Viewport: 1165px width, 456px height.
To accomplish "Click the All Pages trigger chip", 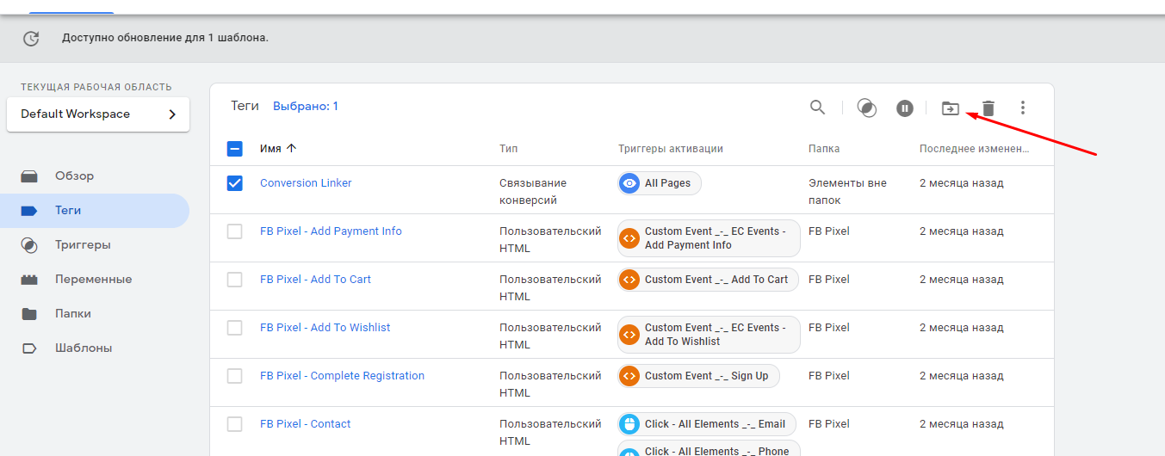I will (660, 183).
